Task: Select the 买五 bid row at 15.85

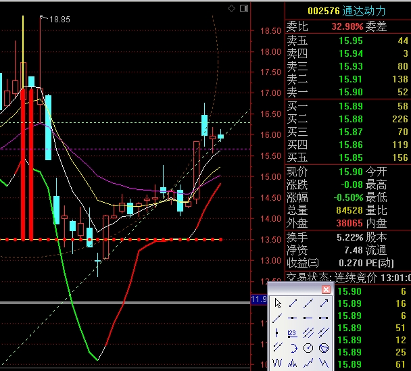Action: tap(348, 157)
